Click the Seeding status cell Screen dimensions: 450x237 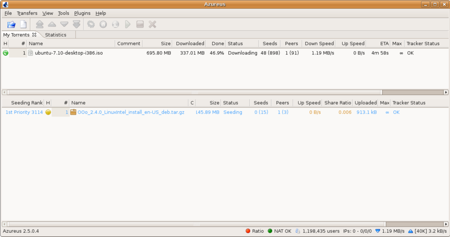(x=233, y=112)
